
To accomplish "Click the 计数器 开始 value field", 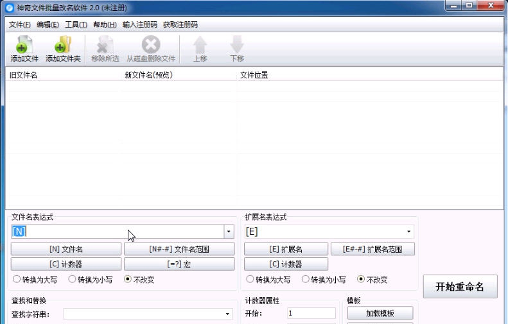I will click(311, 313).
